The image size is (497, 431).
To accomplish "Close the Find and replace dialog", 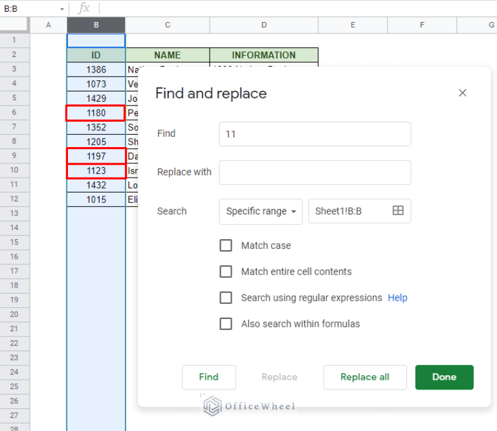I will point(463,93).
